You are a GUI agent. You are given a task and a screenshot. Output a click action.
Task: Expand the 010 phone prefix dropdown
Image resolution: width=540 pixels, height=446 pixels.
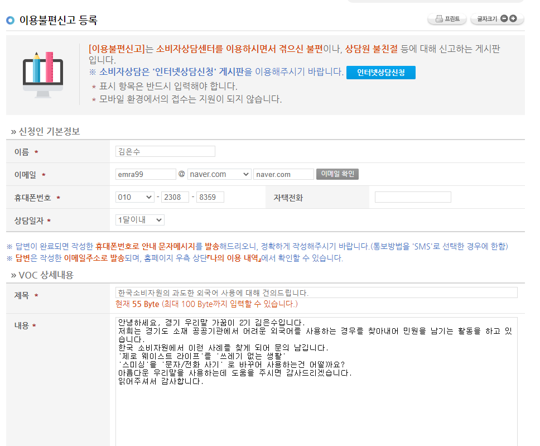click(x=135, y=197)
